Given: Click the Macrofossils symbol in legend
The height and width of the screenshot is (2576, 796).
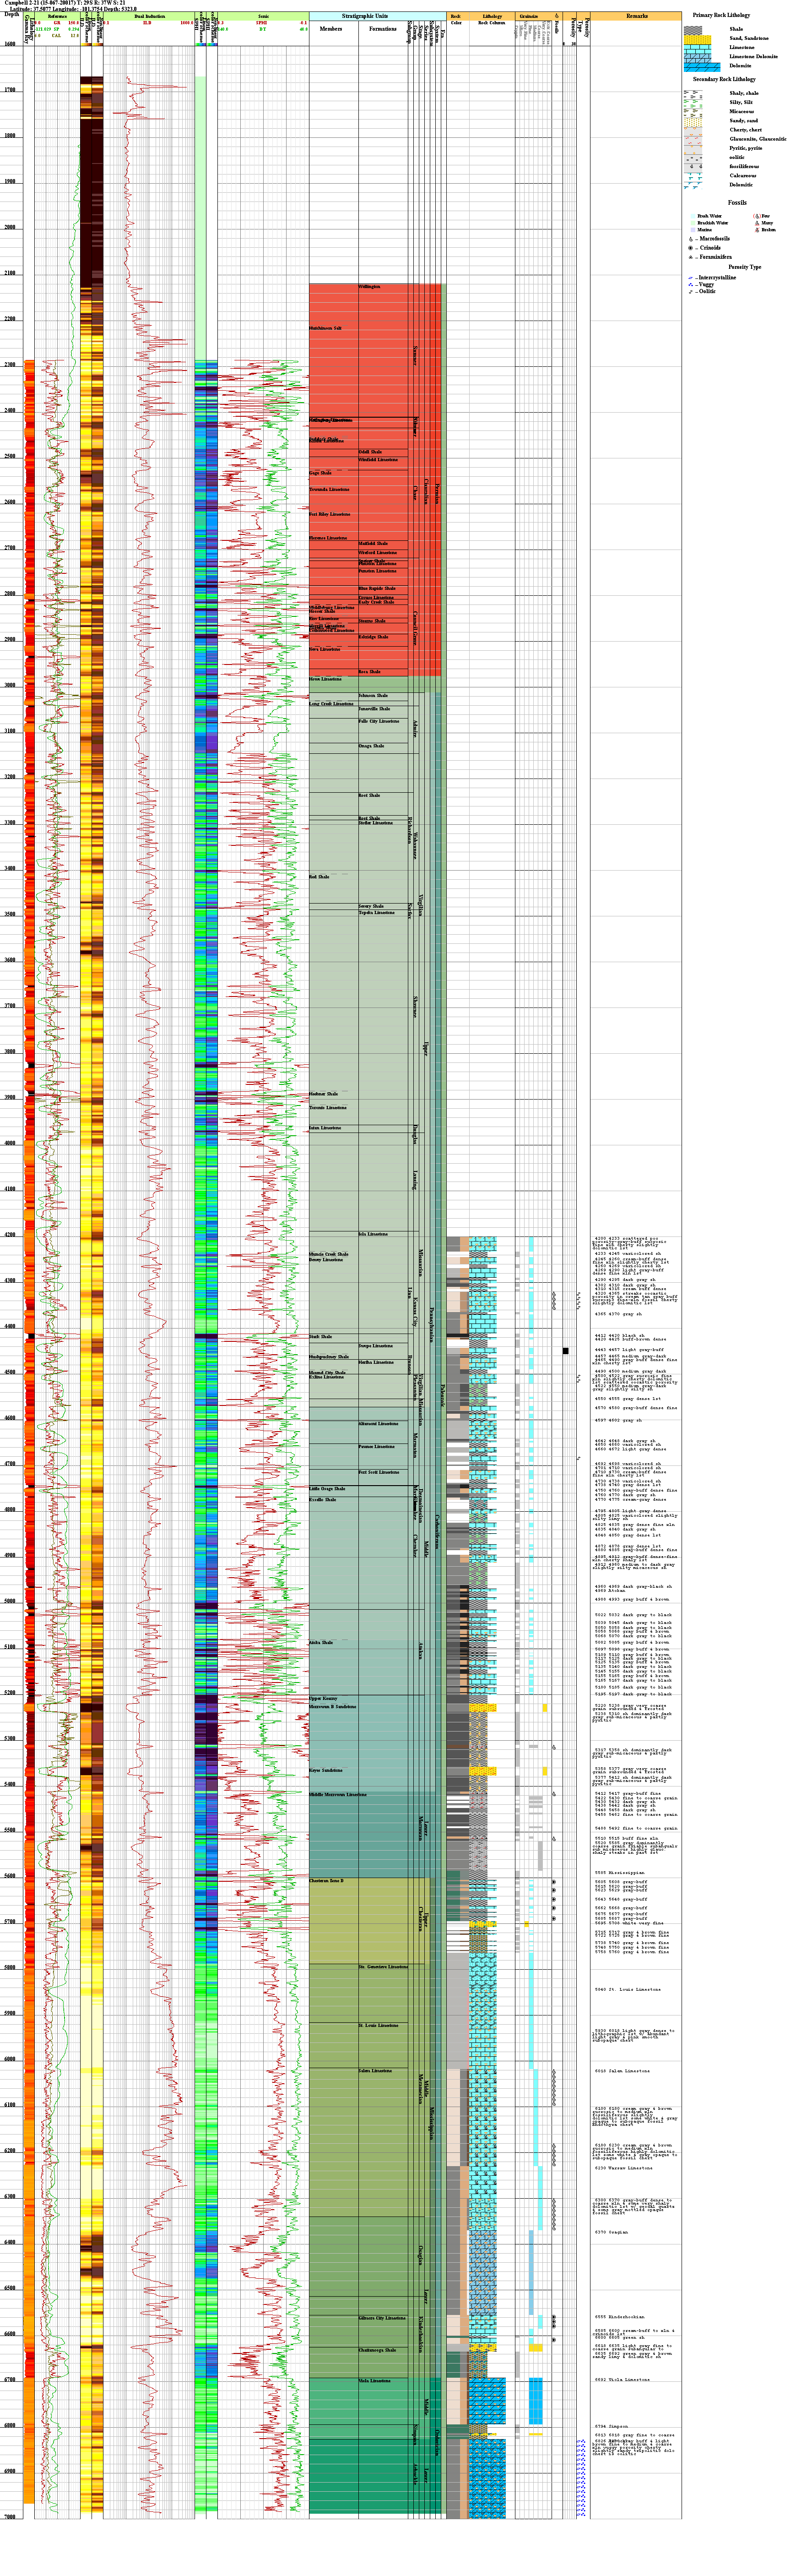Looking at the screenshot, I should point(691,239).
